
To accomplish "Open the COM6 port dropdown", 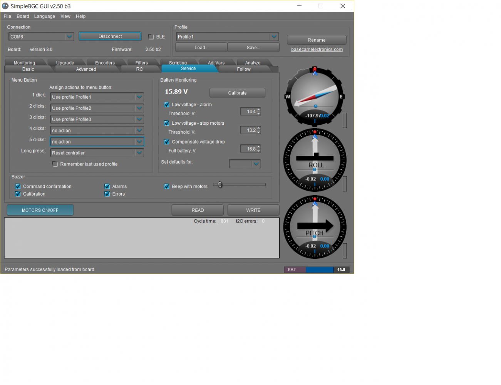I will 69,37.
